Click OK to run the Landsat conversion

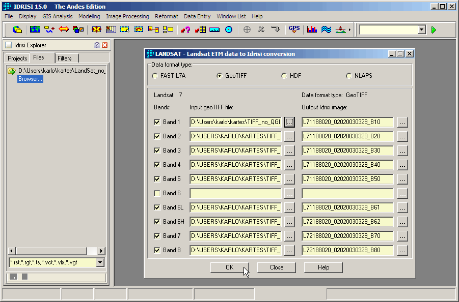229,267
